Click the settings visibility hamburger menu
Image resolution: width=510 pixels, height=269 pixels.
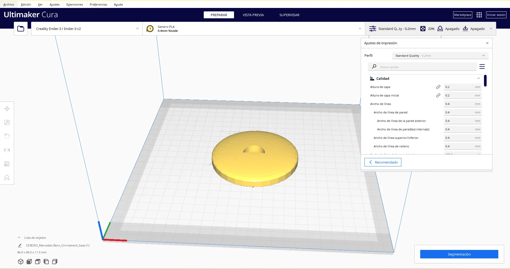point(482,67)
